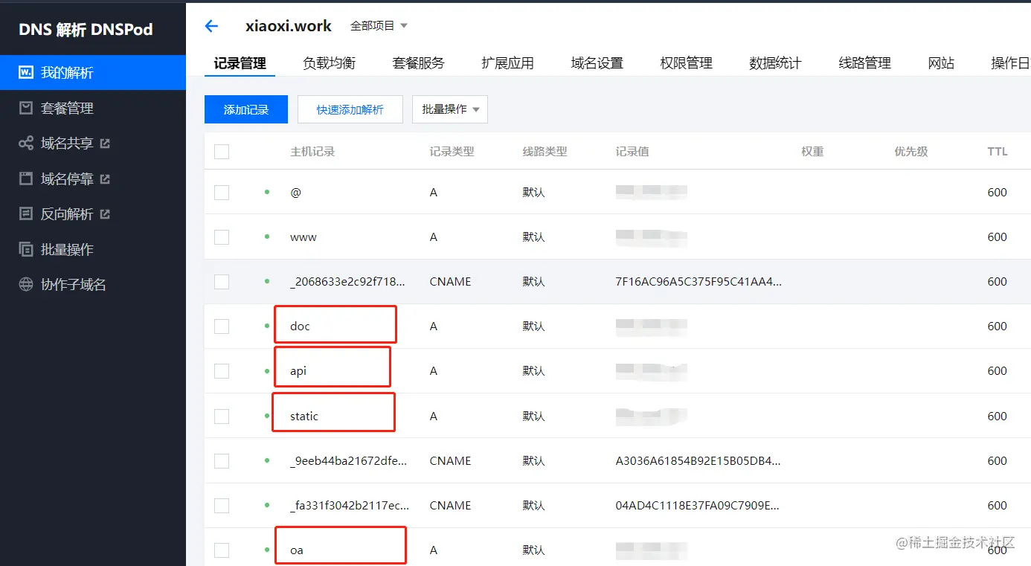The image size is (1031, 566).
Task: Click the green status dot of doc record
Action: click(267, 326)
